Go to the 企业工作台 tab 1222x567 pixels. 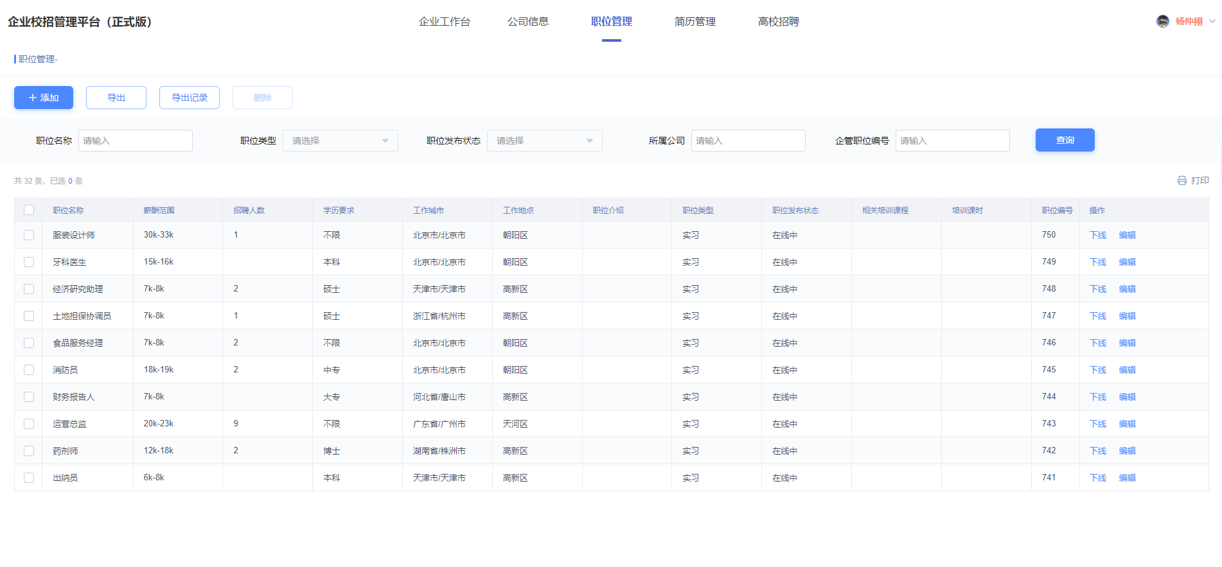pyautogui.click(x=444, y=22)
